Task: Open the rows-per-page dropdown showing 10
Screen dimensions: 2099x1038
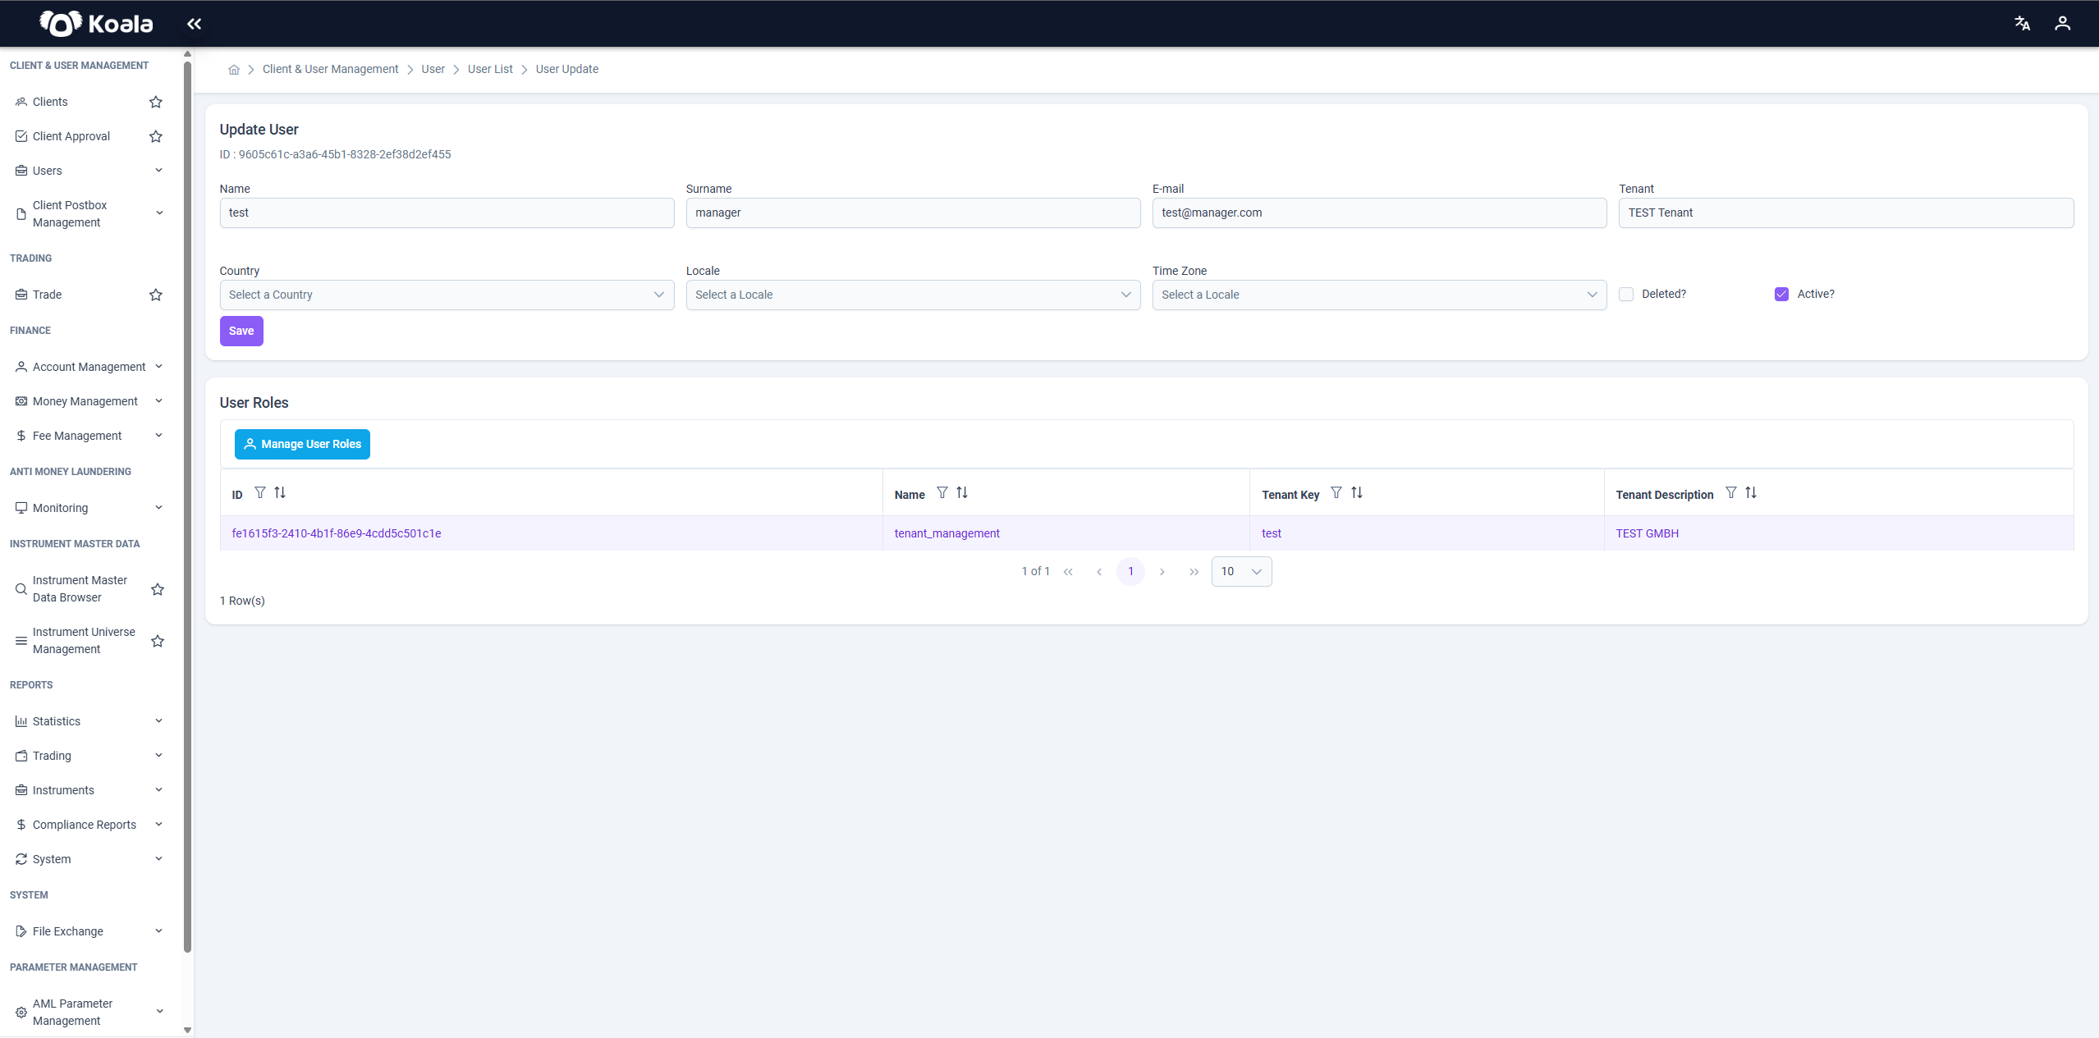Action: [1241, 572]
